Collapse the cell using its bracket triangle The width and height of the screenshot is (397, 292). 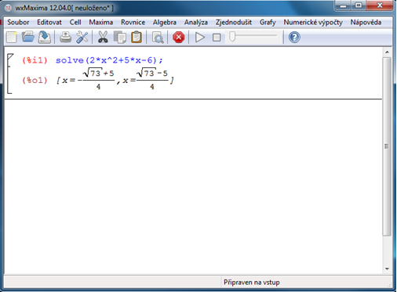[9, 57]
